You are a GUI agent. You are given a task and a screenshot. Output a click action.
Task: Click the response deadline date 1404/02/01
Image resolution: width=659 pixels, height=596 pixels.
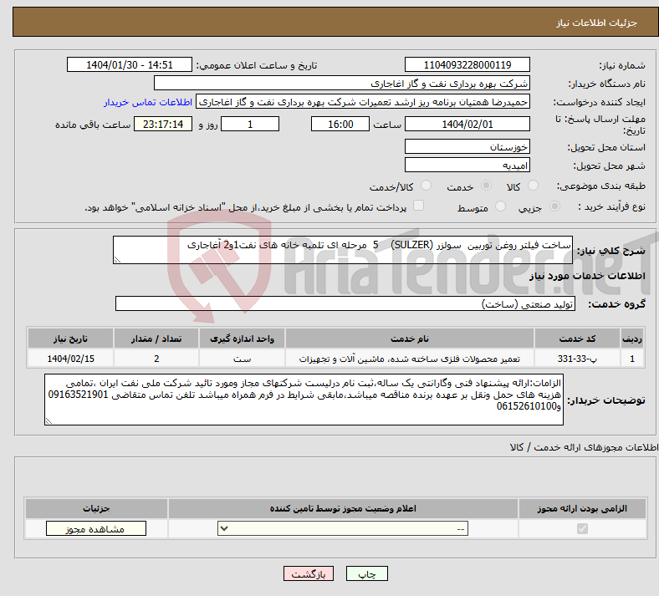(467, 124)
